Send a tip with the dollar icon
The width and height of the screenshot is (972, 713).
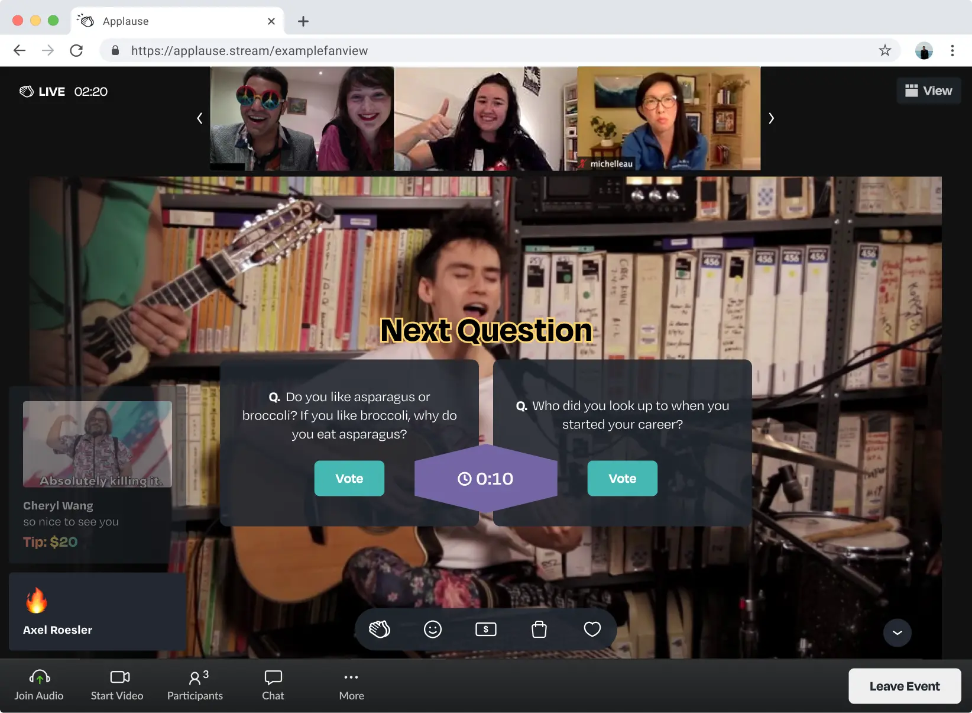coord(486,629)
